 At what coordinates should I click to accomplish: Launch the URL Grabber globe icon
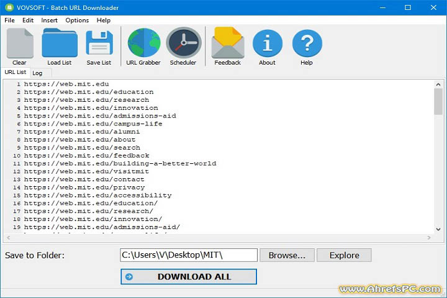coord(143,43)
